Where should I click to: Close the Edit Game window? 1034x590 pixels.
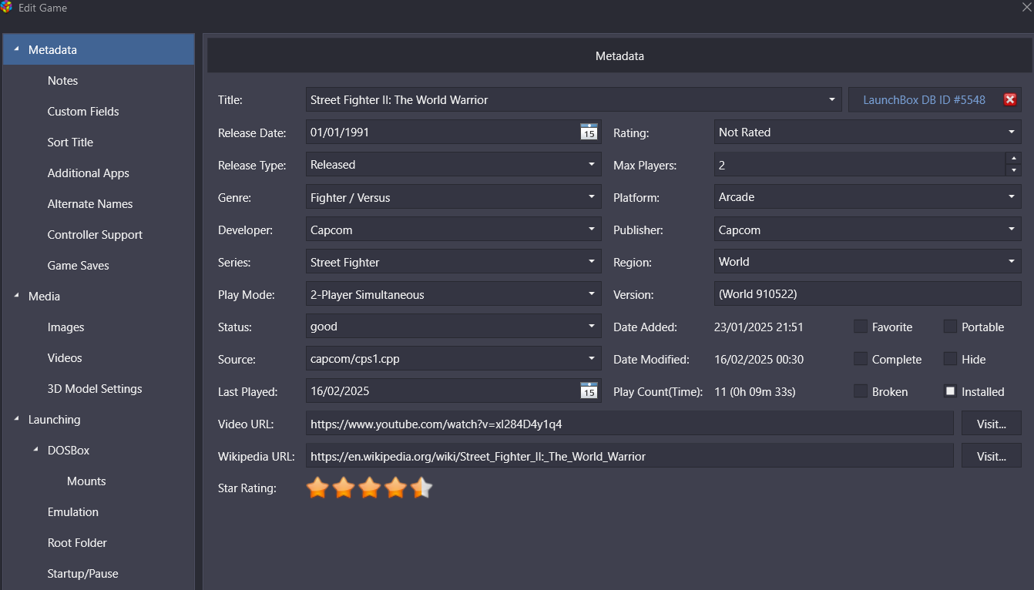[x=1026, y=7]
